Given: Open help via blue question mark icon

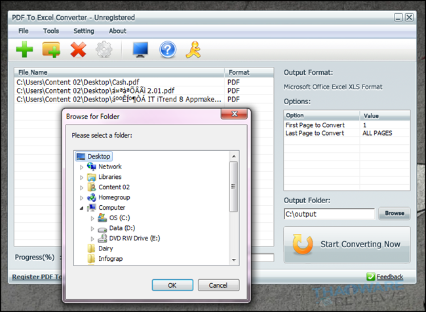Looking at the screenshot, I should 168,50.
